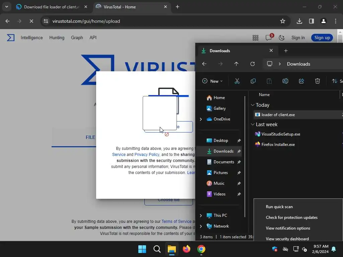
Task: Click the Rename icon in Explorer toolbar
Action: tap(285, 81)
